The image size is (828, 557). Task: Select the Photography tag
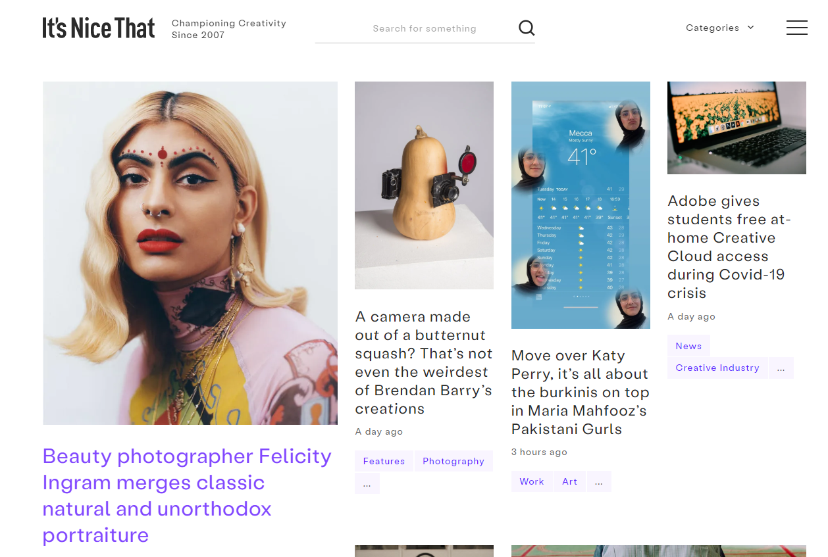click(x=453, y=461)
